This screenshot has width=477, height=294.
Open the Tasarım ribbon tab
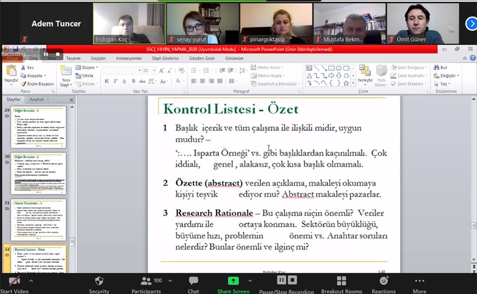73,58
